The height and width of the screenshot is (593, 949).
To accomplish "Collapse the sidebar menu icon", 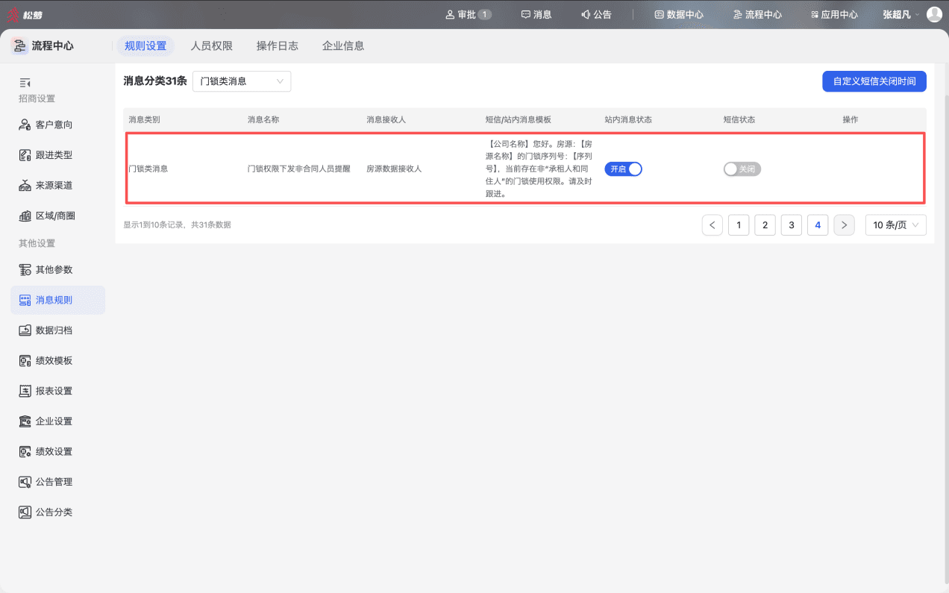I will [x=25, y=82].
